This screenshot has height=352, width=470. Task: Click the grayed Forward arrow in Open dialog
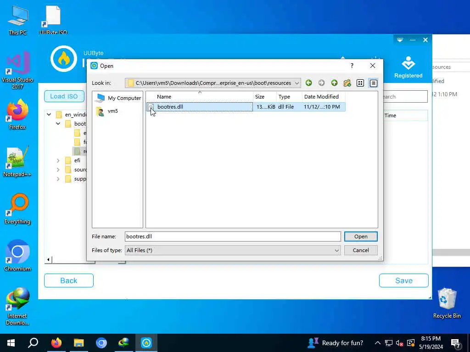[321, 83]
